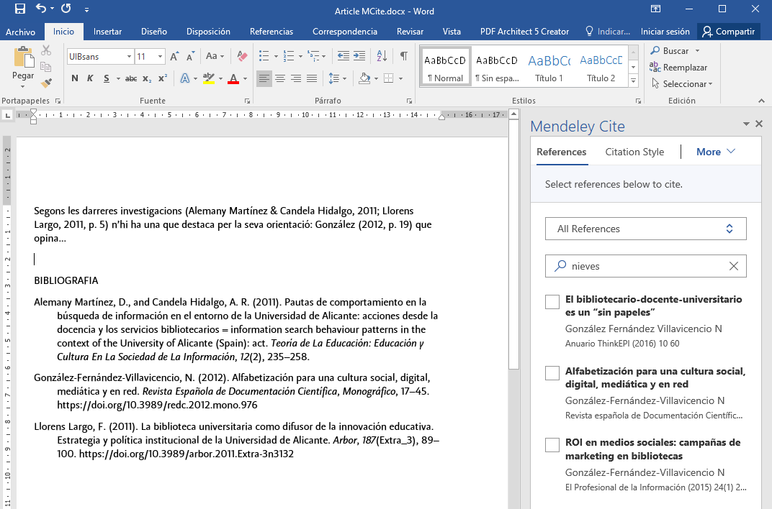This screenshot has height=509, width=772.
Task: Apply subscript formatting
Action: click(x=147, y=78)
